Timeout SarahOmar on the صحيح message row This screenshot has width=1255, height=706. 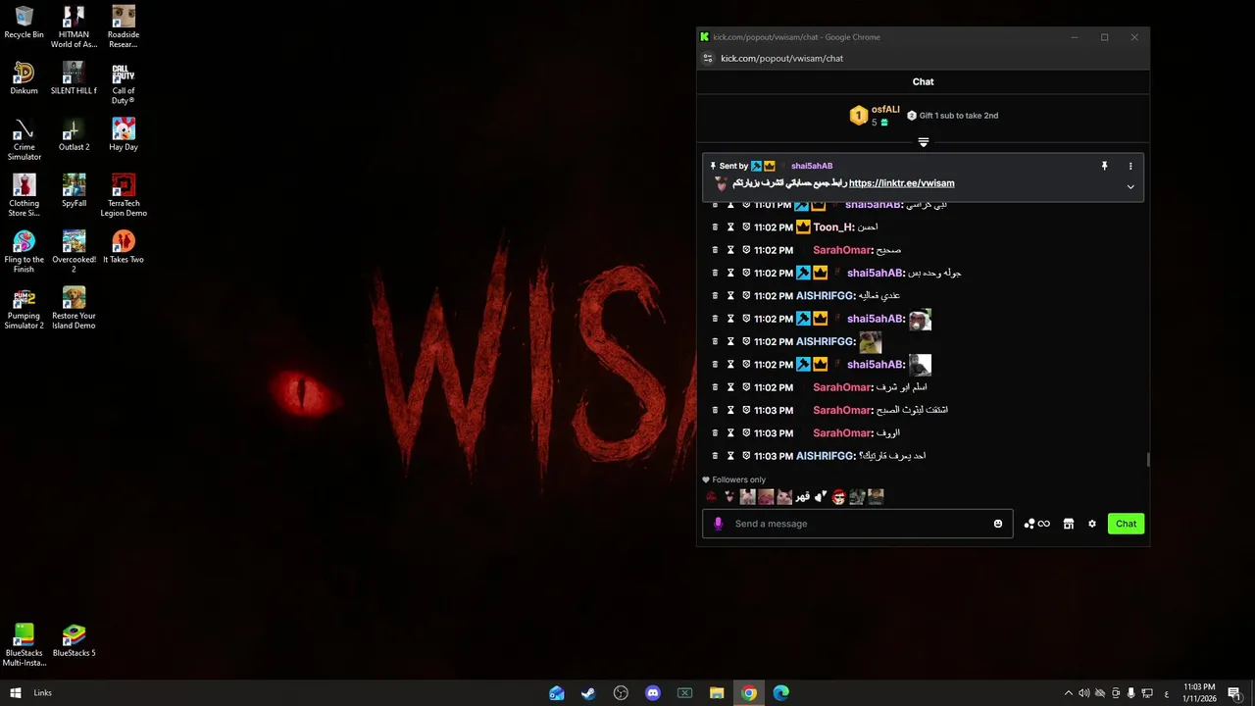click(x=730, y=250)
